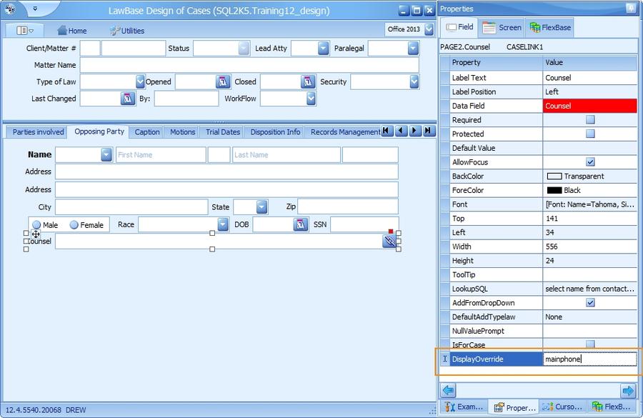This screenshot has width=643, height=418.
Task: Switch to the Disposition Info tab
Action: [x=275, y=132]
